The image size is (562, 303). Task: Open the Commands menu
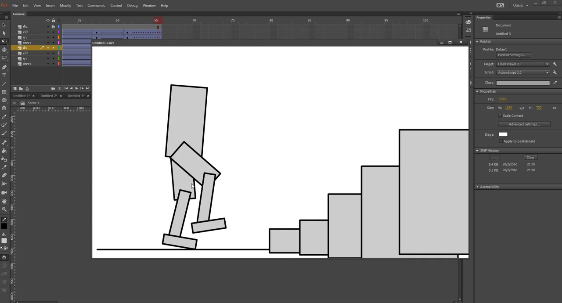point(96,6)
